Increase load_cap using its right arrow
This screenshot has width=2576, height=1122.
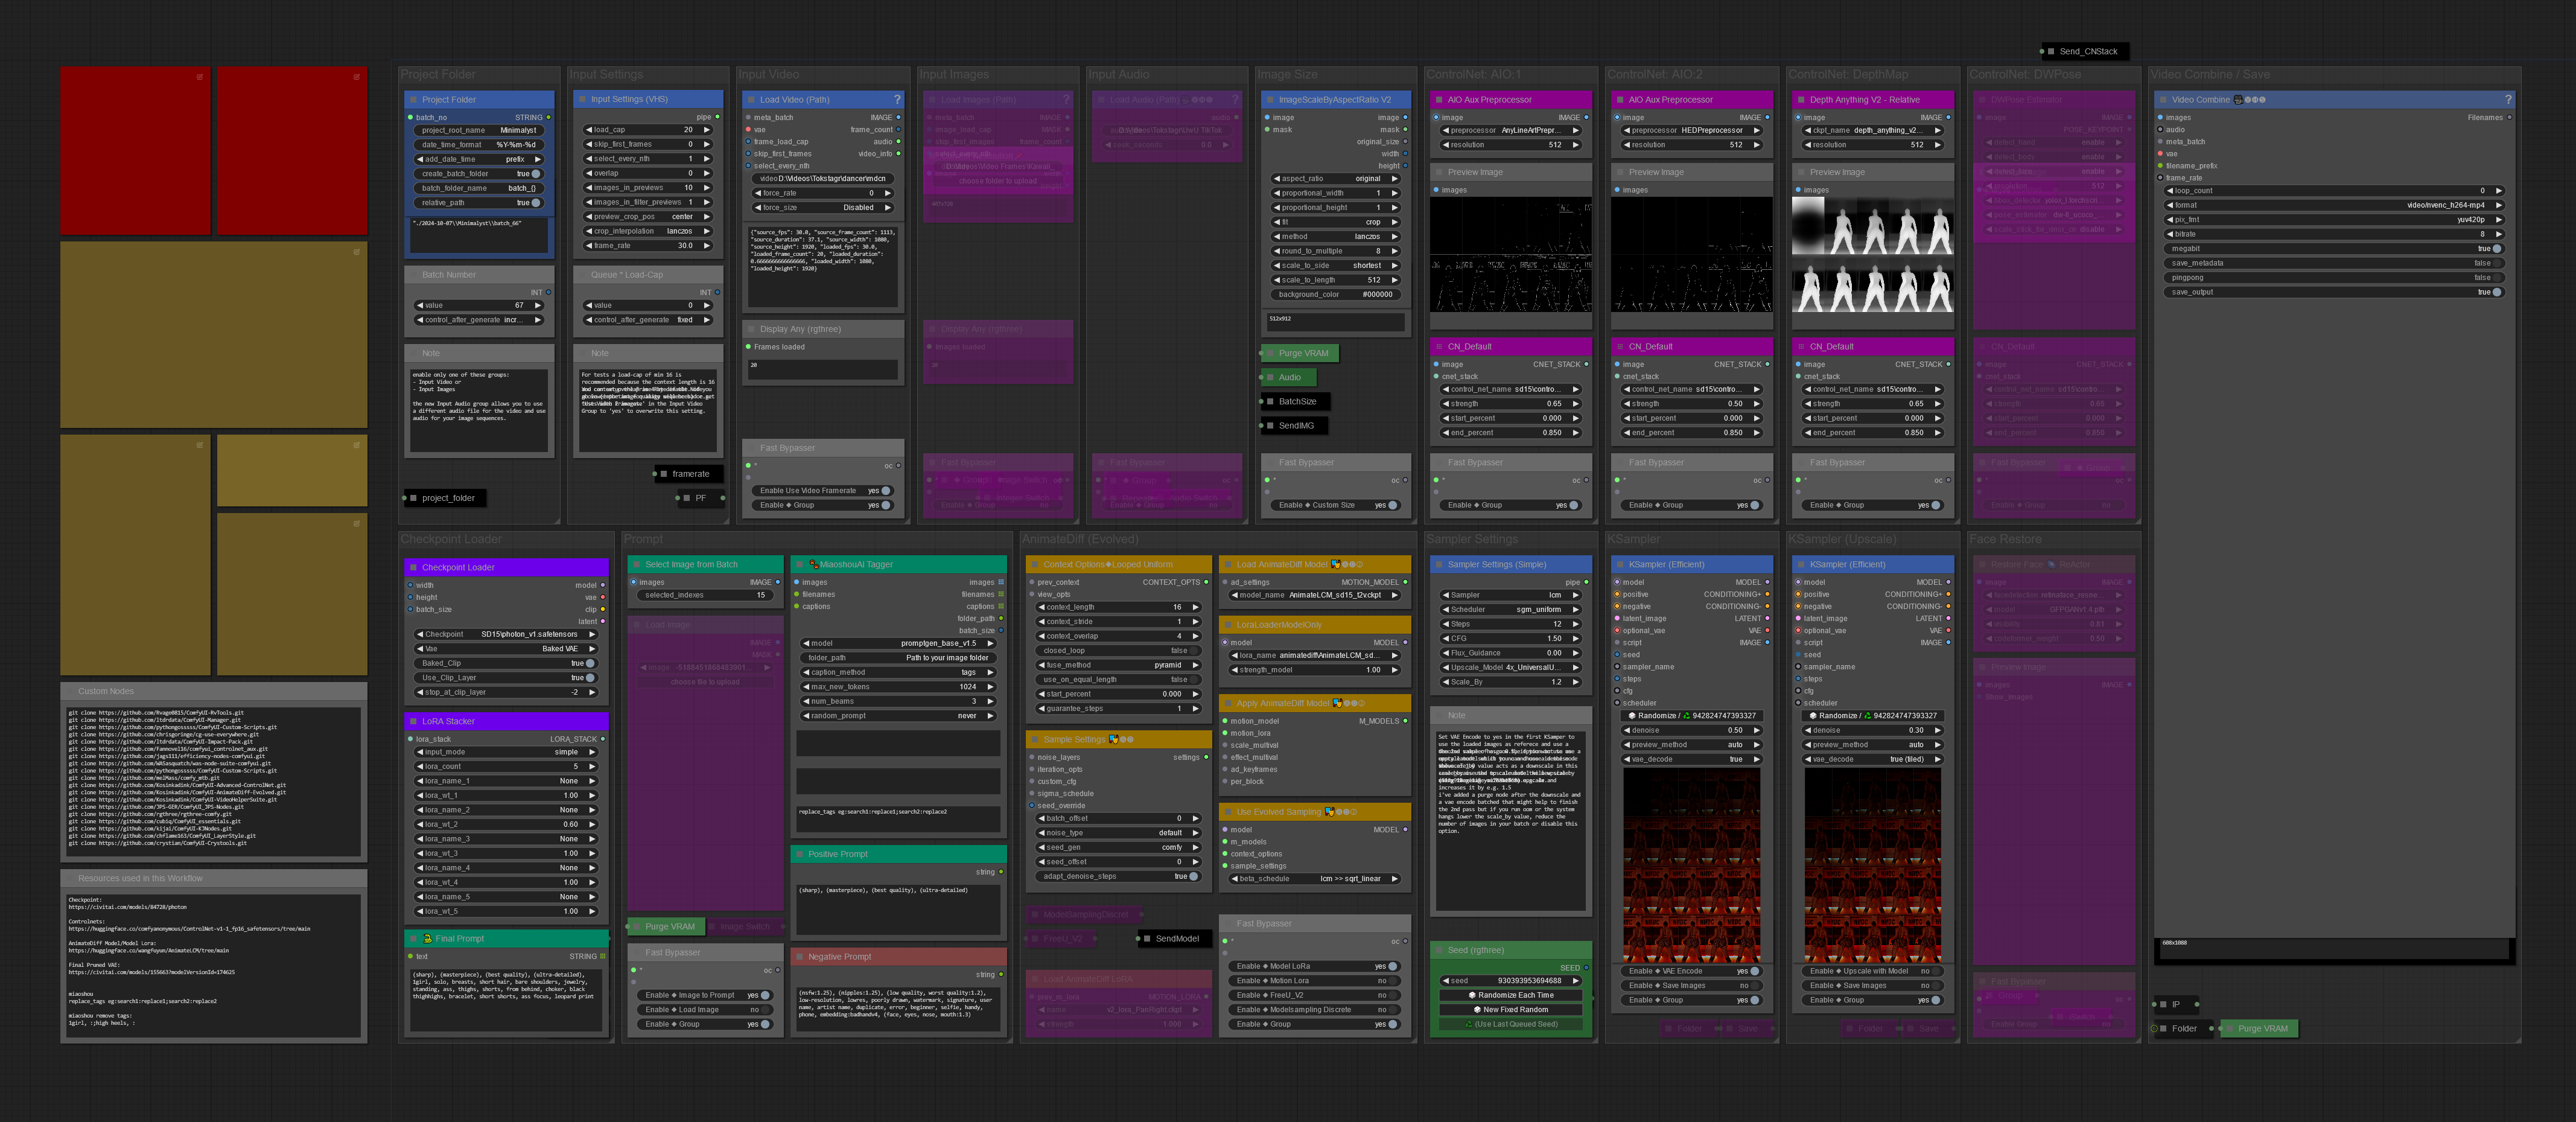tap(707, 130)
